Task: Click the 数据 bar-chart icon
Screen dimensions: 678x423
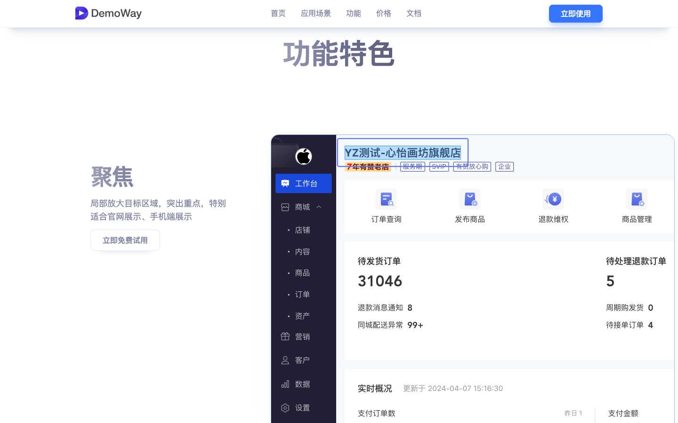Action: point(285,384)
